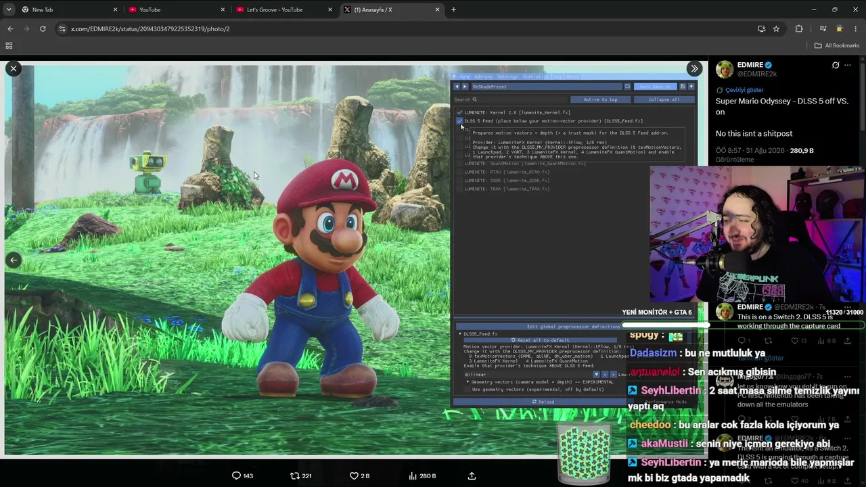Go back to the previous browser page

tap(10, 28)
